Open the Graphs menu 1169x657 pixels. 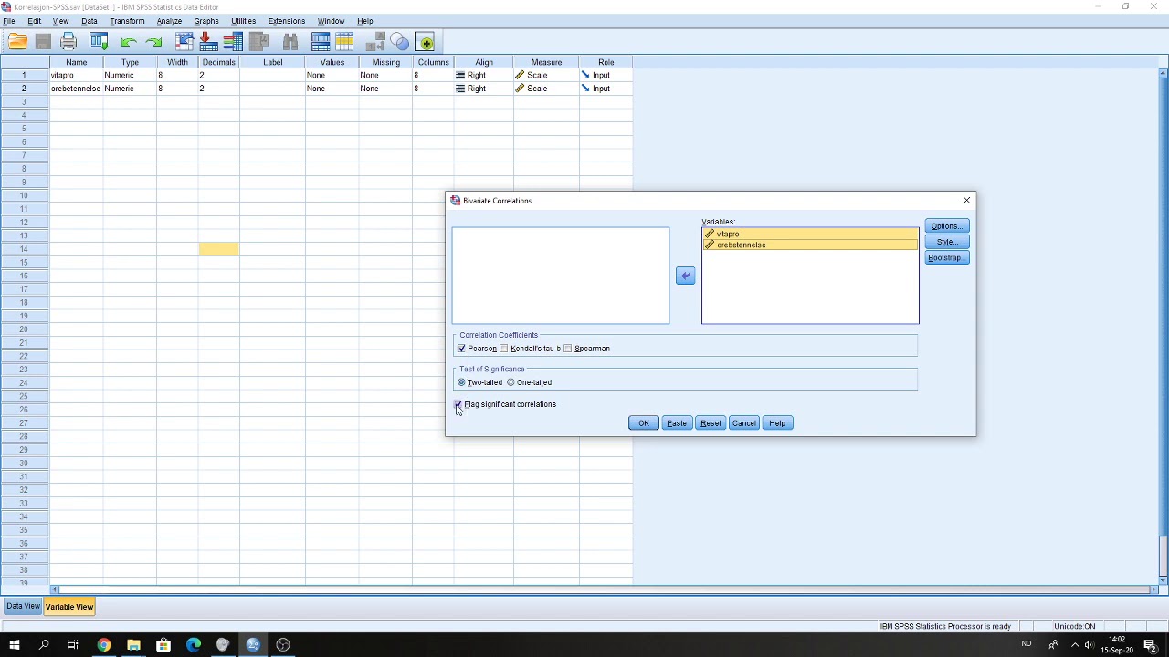point(206,21)
